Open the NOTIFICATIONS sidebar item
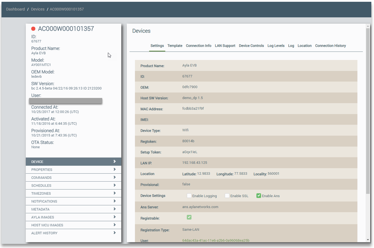 [73, 201]
